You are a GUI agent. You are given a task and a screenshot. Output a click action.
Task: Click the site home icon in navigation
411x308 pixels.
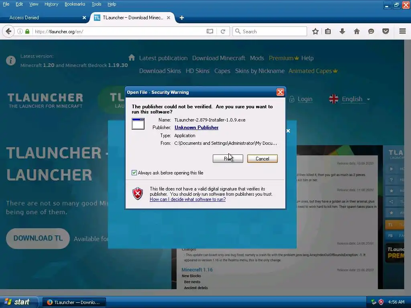click(132, 57)
